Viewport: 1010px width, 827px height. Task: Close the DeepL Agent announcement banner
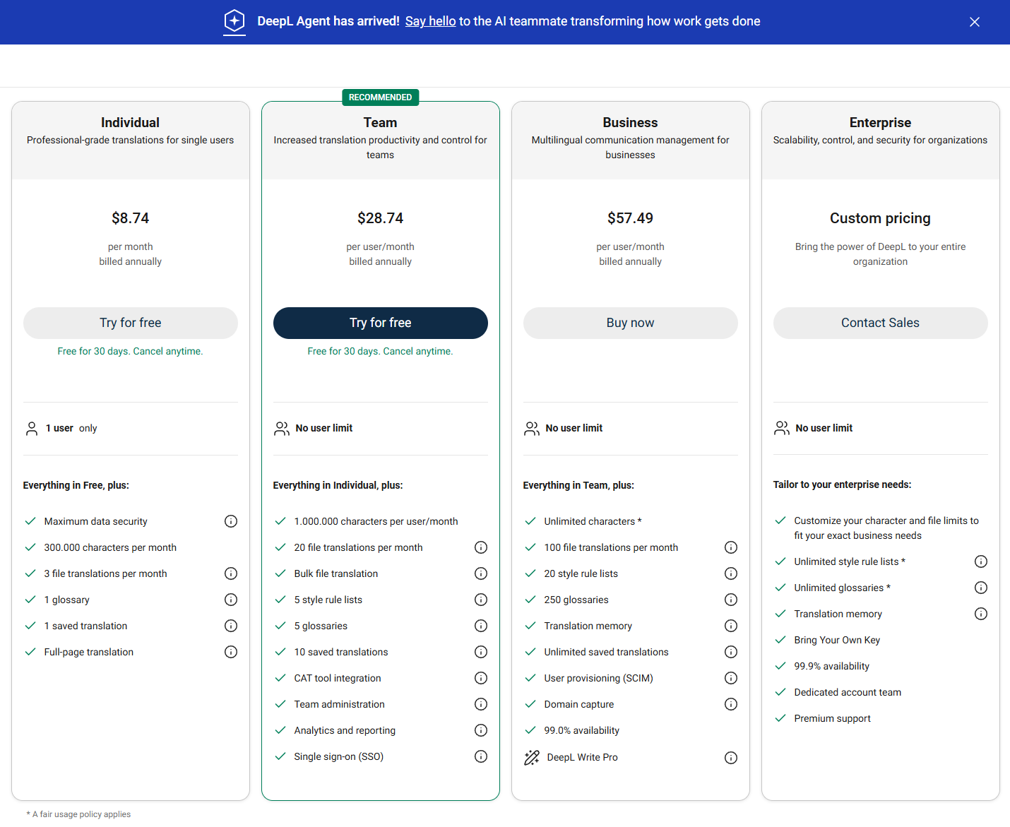(x=975, y=22)
